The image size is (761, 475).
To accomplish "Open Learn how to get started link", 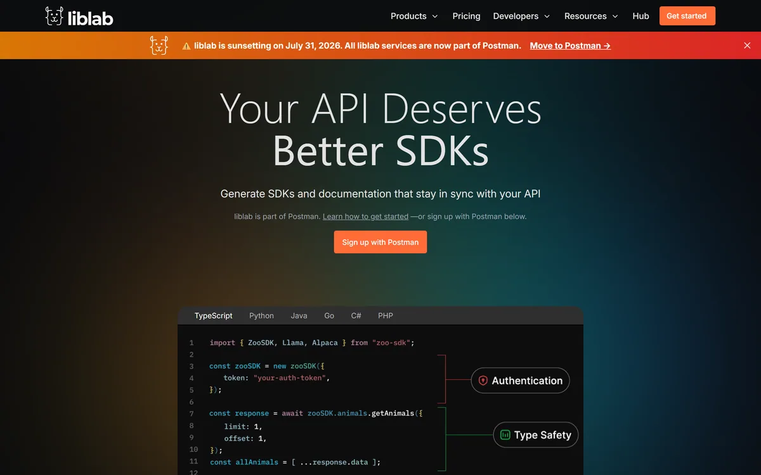I will [365, 217].
